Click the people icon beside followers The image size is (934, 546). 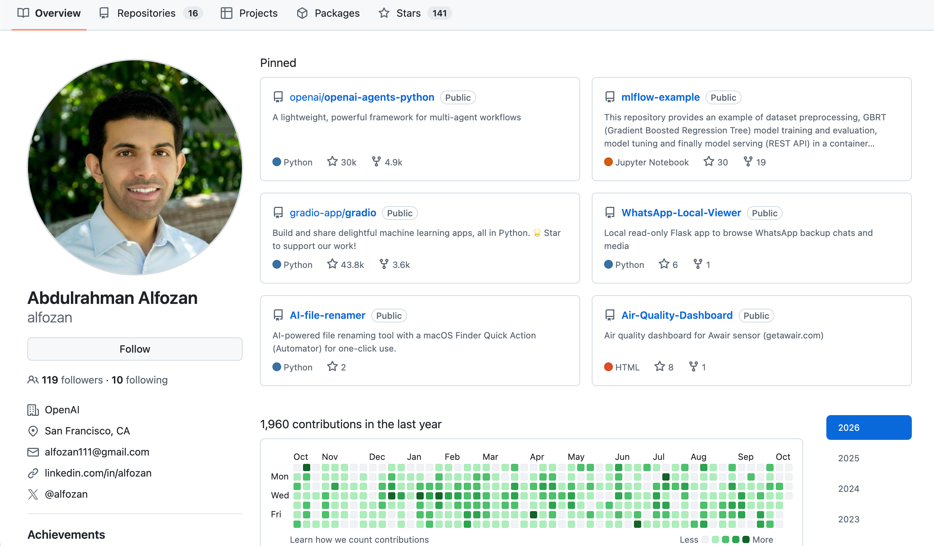click(x=33, y=380)
